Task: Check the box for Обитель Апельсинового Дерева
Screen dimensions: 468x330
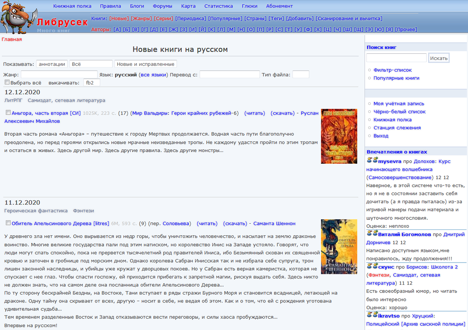Action: click(x=8, y=223)
